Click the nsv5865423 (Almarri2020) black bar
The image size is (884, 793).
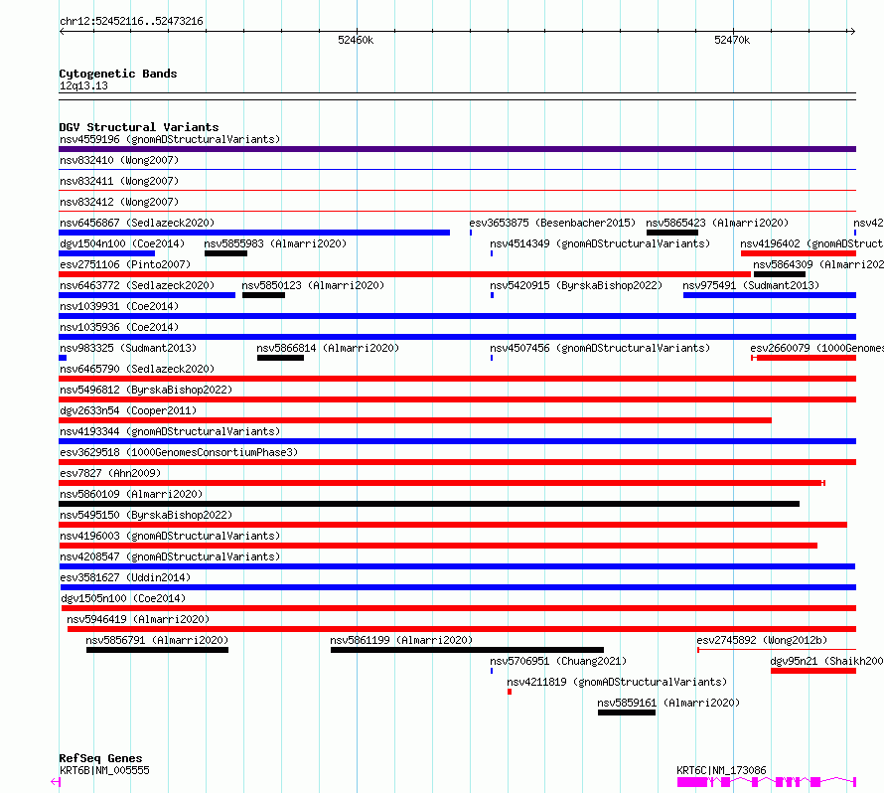(x=672, y=233)
